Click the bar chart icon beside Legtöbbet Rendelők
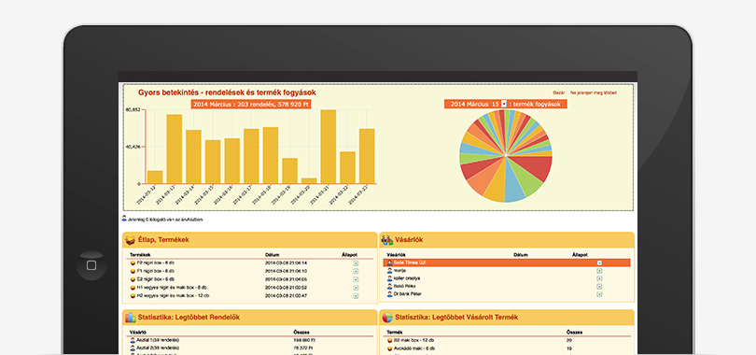 (130, 318)
